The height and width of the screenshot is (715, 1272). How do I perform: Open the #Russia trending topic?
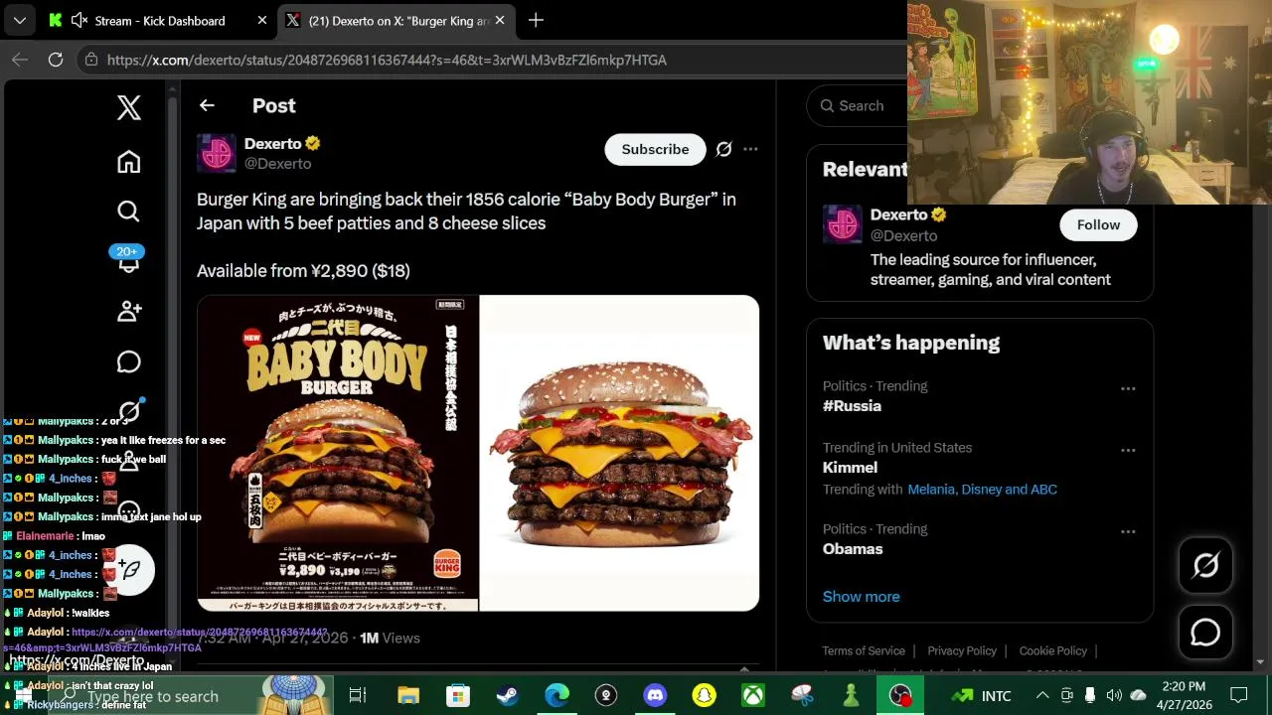point(852,405)
